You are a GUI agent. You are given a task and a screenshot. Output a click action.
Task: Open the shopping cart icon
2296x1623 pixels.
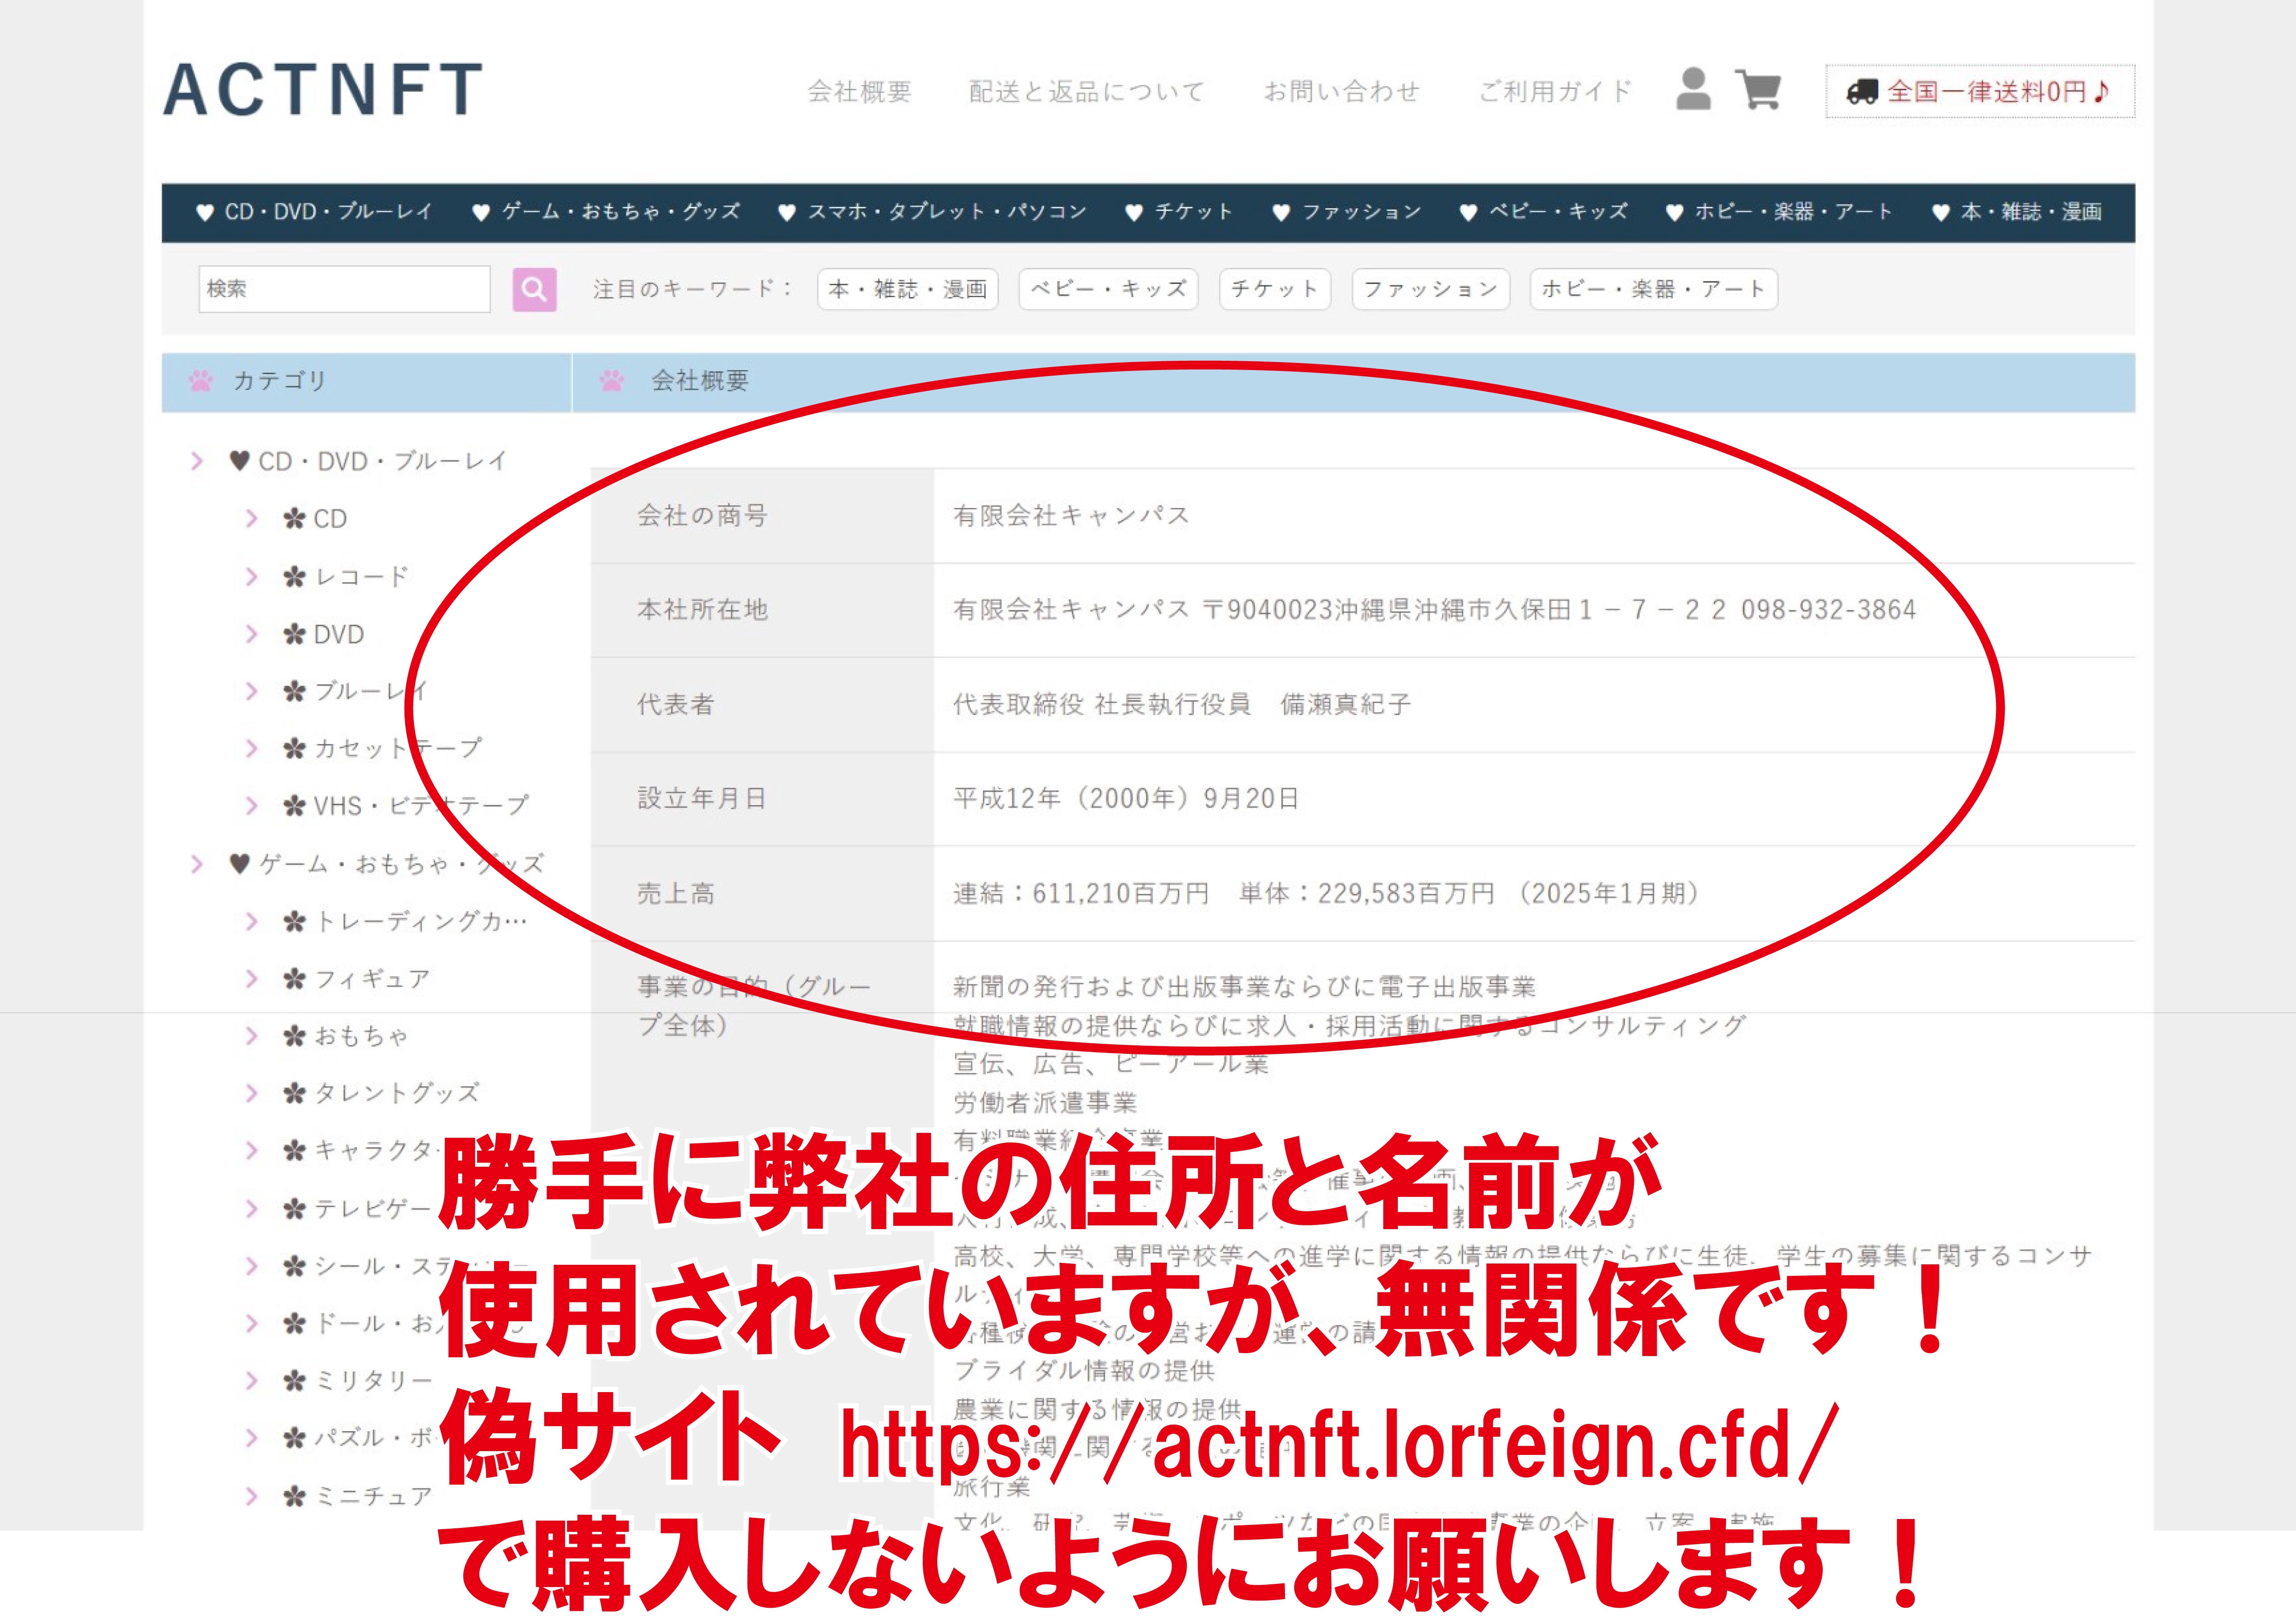tap(1758, 90)
